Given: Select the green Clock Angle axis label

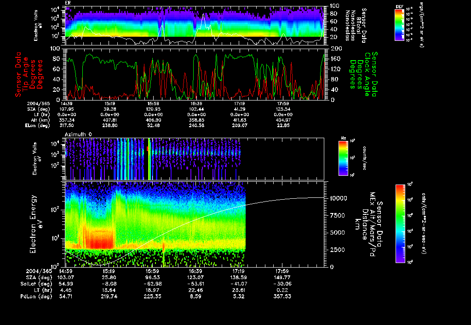Looking at the screenshot, I should 366,73.
